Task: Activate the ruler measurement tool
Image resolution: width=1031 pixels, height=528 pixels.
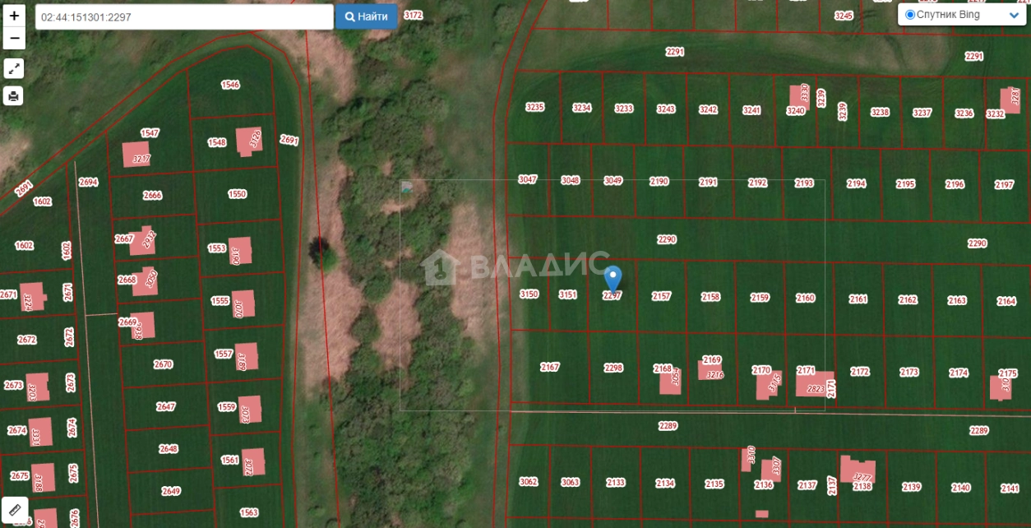Action: point(14,510)
